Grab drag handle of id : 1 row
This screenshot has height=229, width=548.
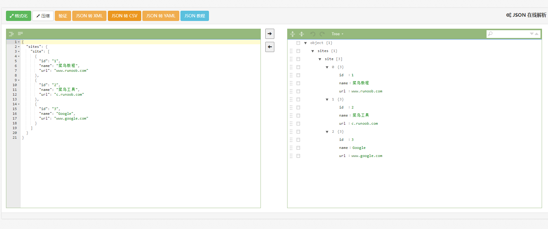(x=291, y=75)
